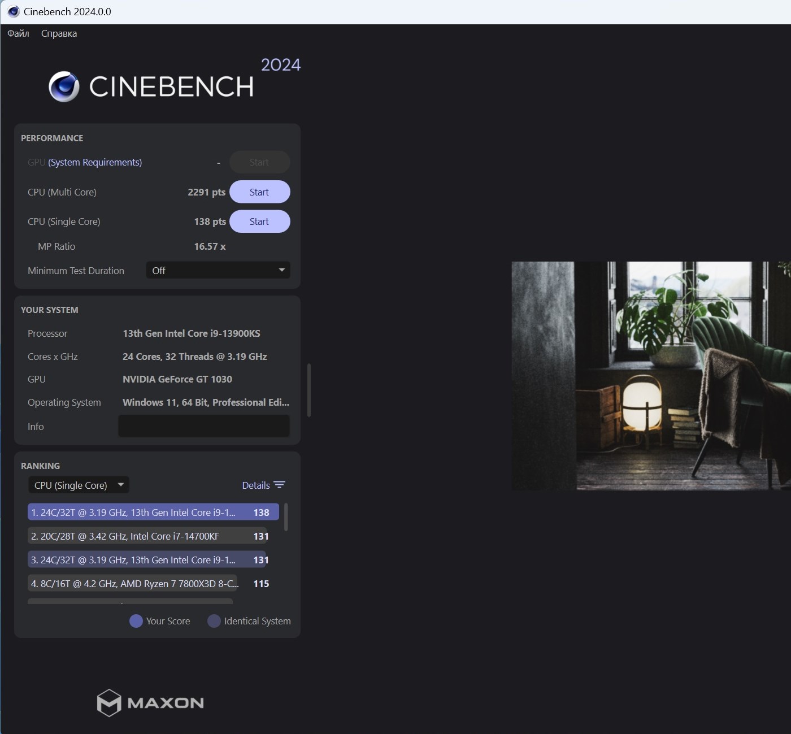
Task: Click the processor name 13th Gen Intel Core i9-13900KS
Action: pyautogui.click(x=192, y=333)
